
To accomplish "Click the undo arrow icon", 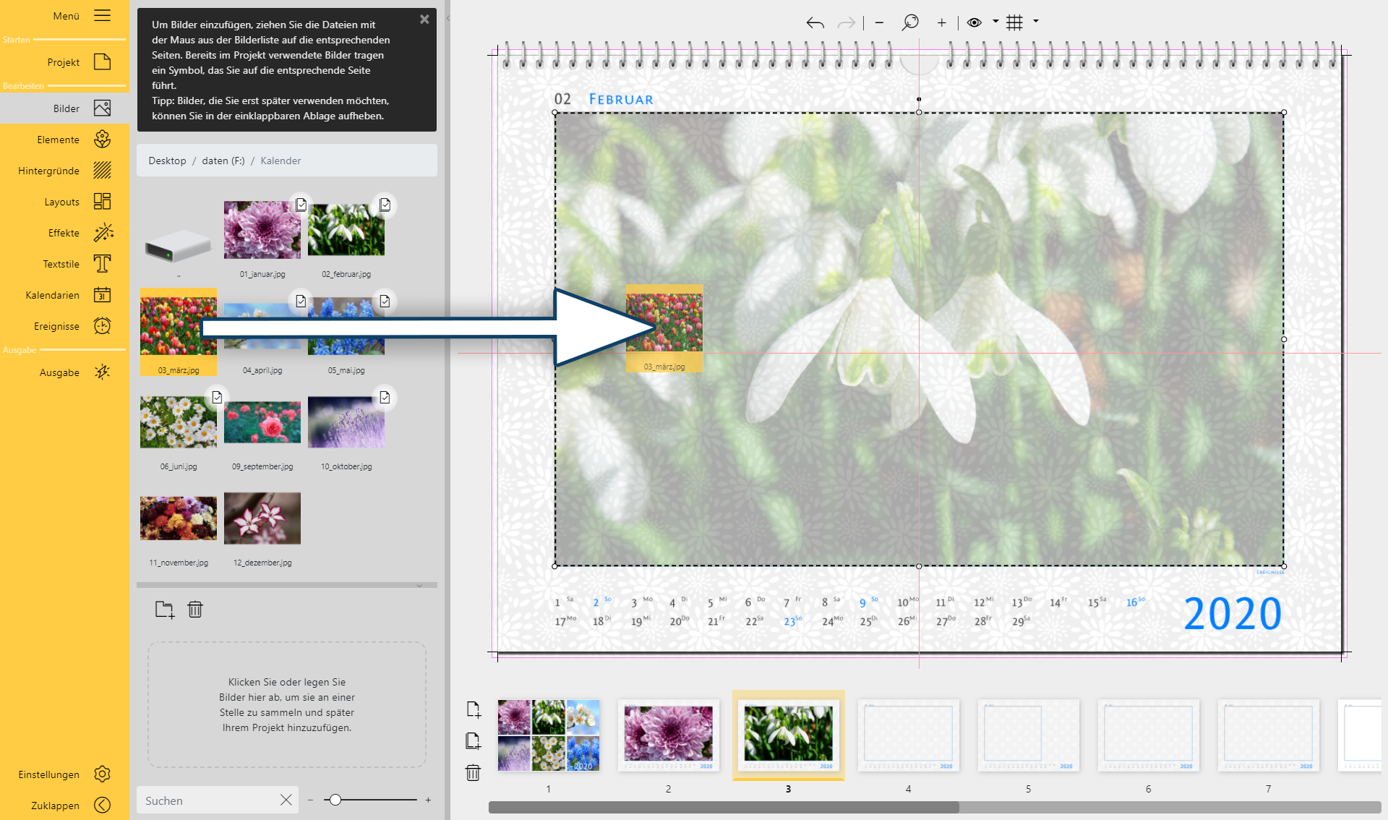I will tap(815, 23).
